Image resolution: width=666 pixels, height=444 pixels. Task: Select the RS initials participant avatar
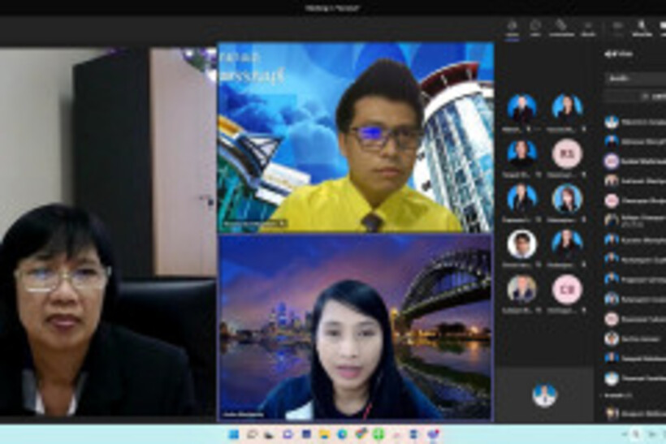pyautogui.click(x=566, y=153)
